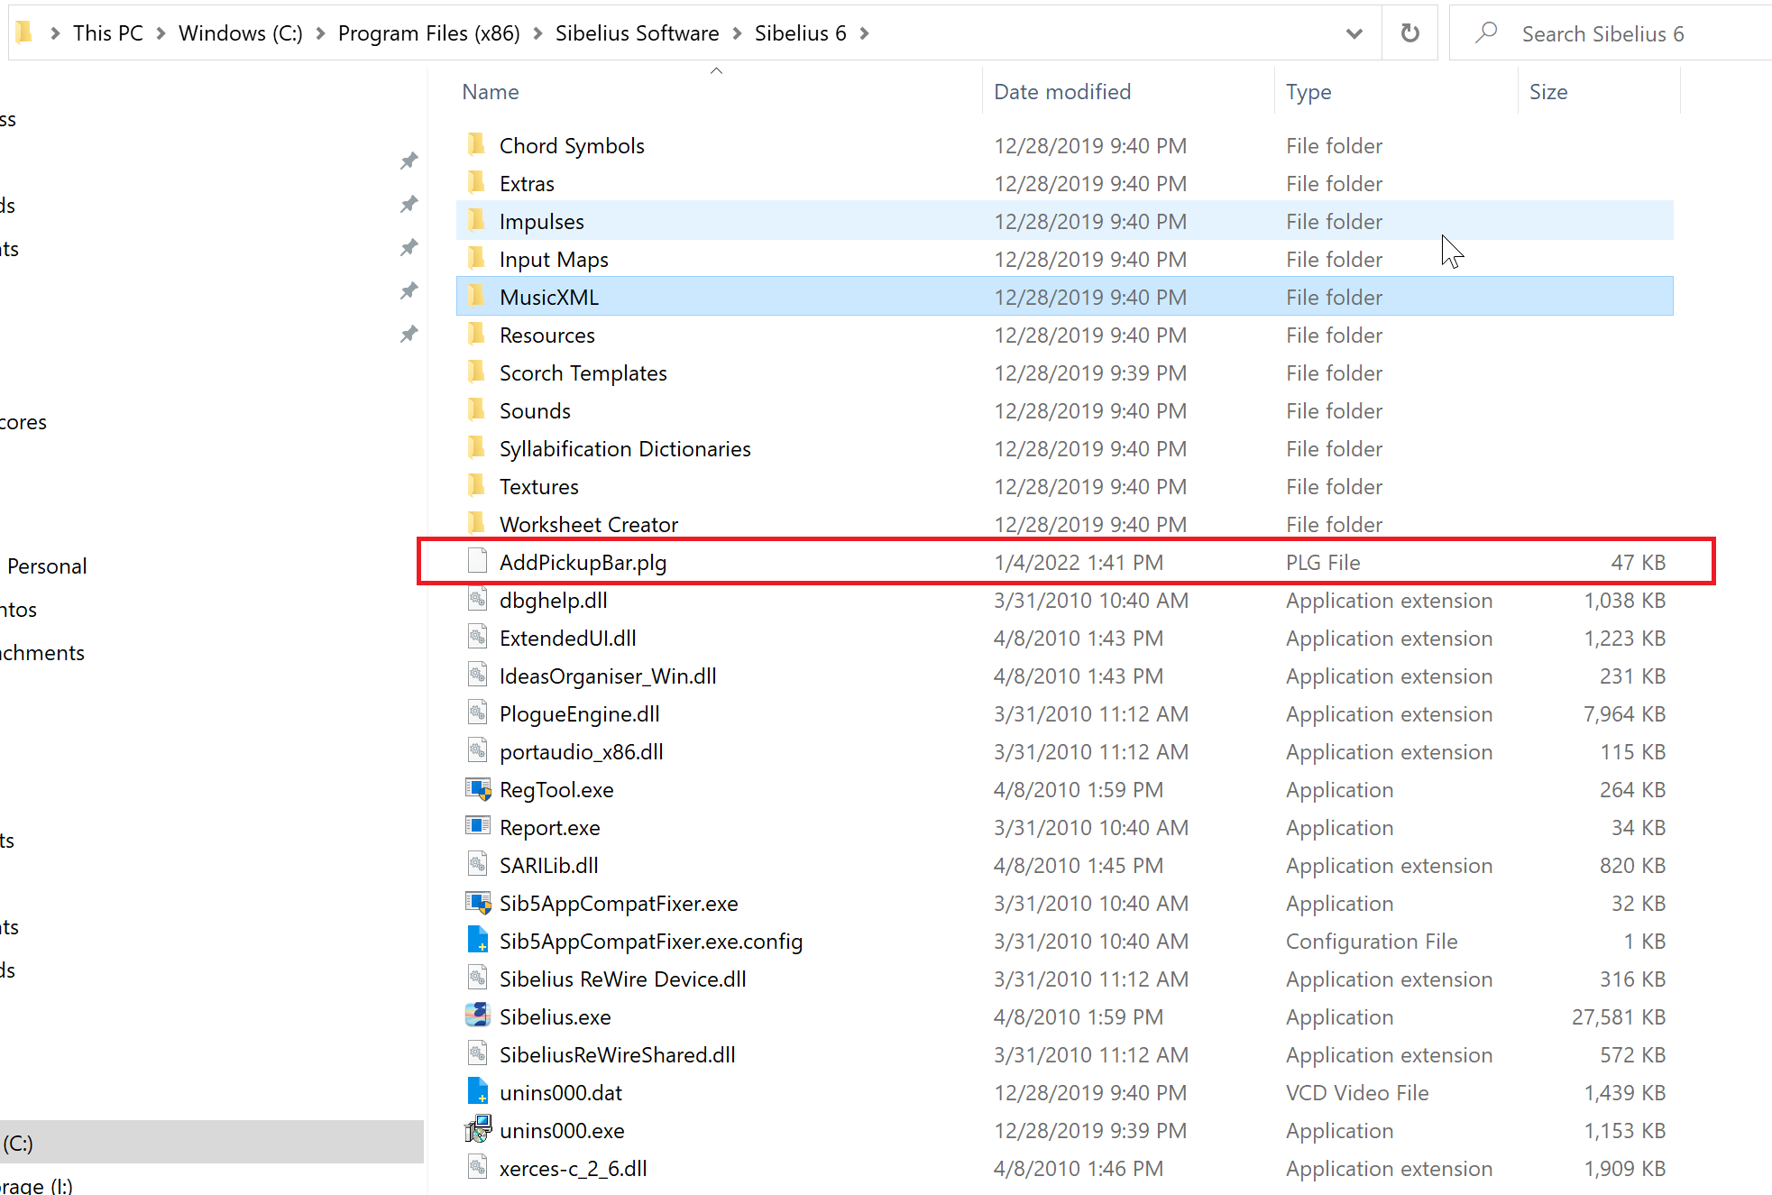Expand the chevron after Sibelius 6
This screenshot has height=1195, width=1772.
point(865,33)
